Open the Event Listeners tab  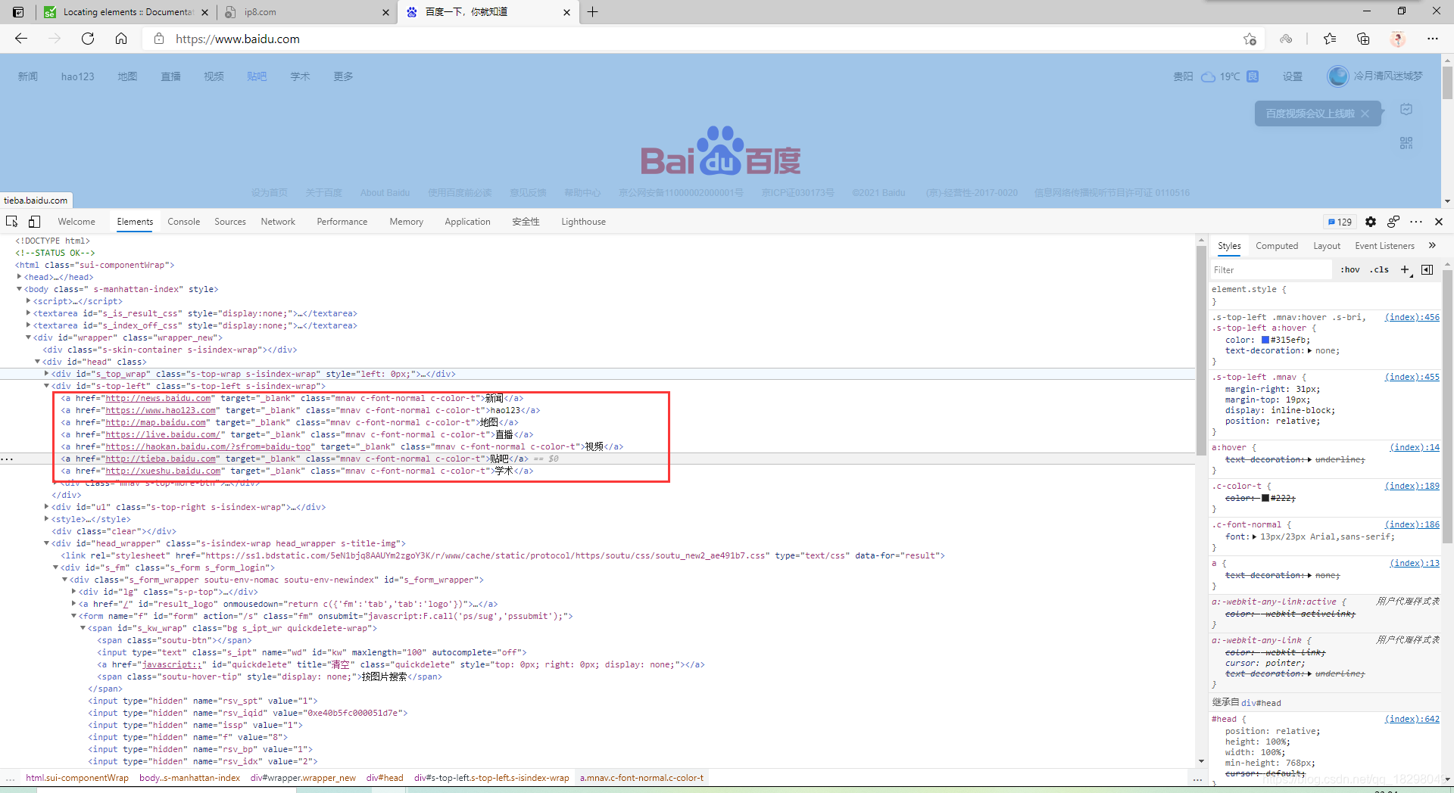coord(1384,246)
